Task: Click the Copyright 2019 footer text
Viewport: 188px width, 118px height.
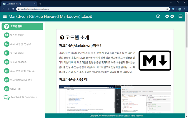Action: pos(116,116)
